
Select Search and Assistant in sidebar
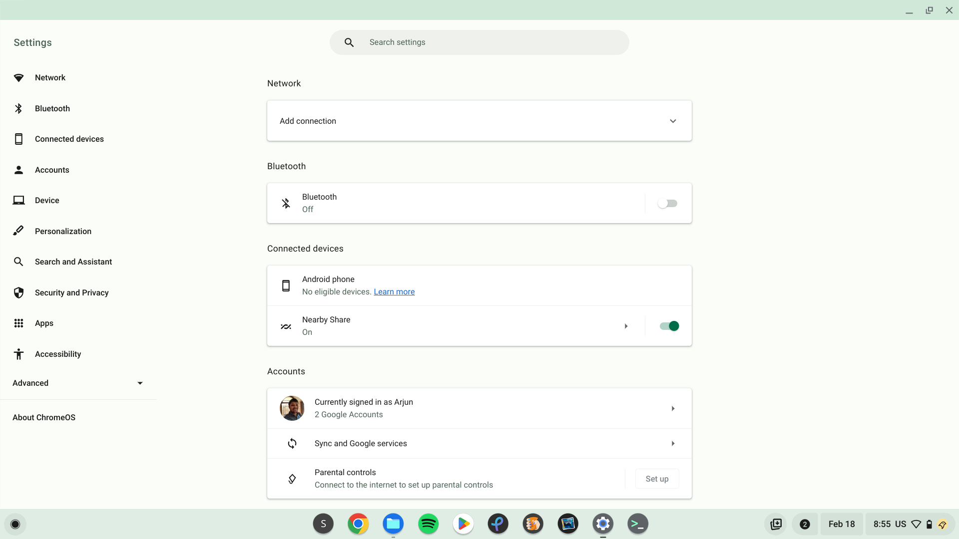73,262
